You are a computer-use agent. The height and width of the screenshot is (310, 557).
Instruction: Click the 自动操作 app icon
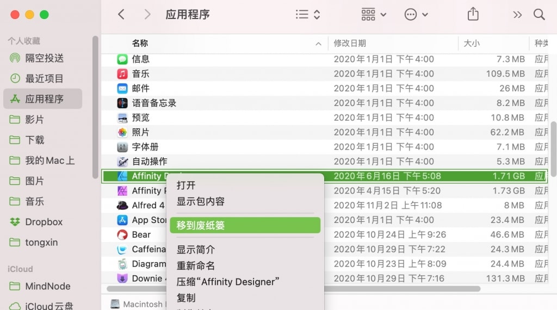point(122,162)
